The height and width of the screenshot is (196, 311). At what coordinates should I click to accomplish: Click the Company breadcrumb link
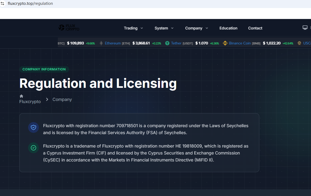(62, 99)
